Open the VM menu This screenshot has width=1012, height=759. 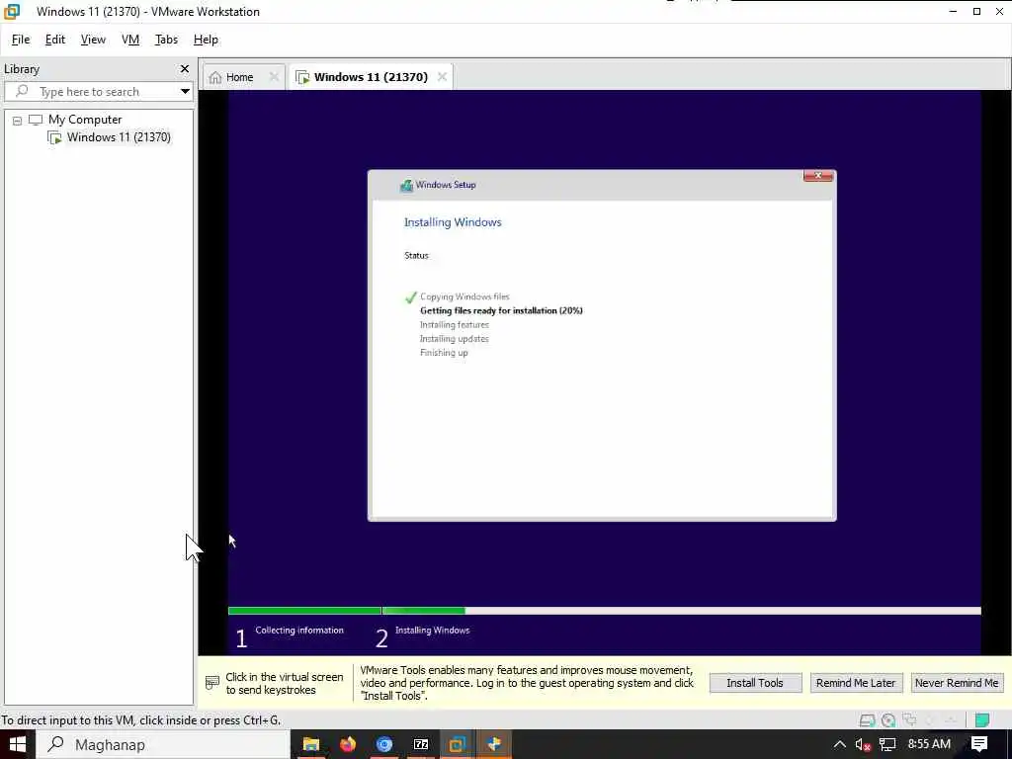click(x=129, y=40)
